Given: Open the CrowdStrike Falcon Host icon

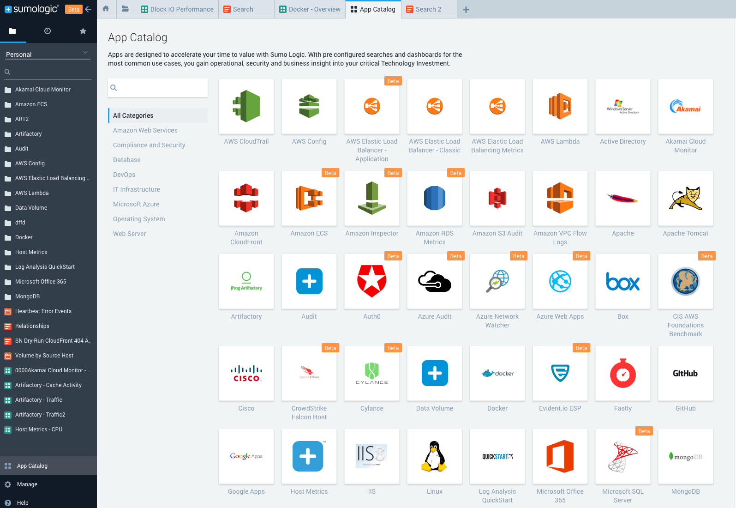Looking at the screenshot, I should [x=309, y=373].
